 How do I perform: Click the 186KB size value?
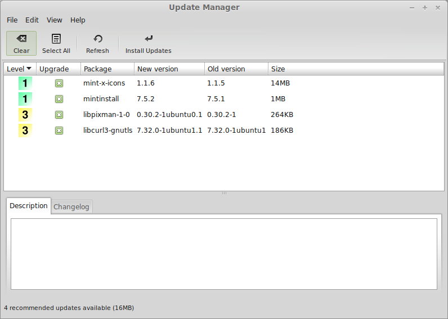click(x=282, y=130)
